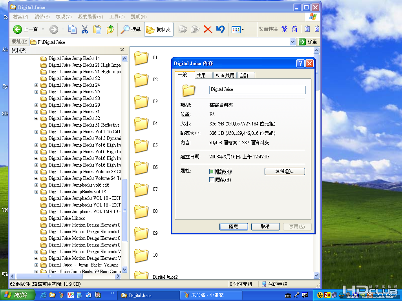This screenshot has width=402, height=301.
Task: Expand Digital Juice Jump Backs 31 node
Action: pos(36,112)
